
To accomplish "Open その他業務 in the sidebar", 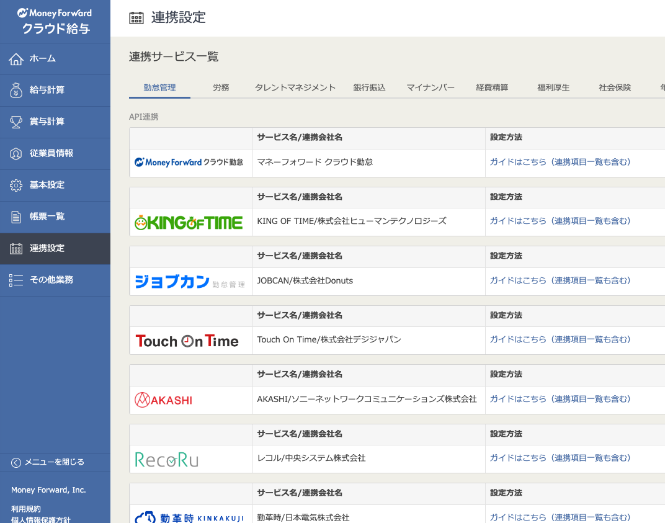I will 55,280.
